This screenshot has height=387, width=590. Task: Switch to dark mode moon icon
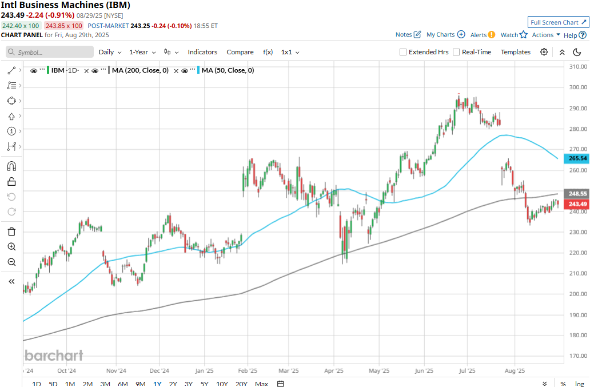point(577,52)
